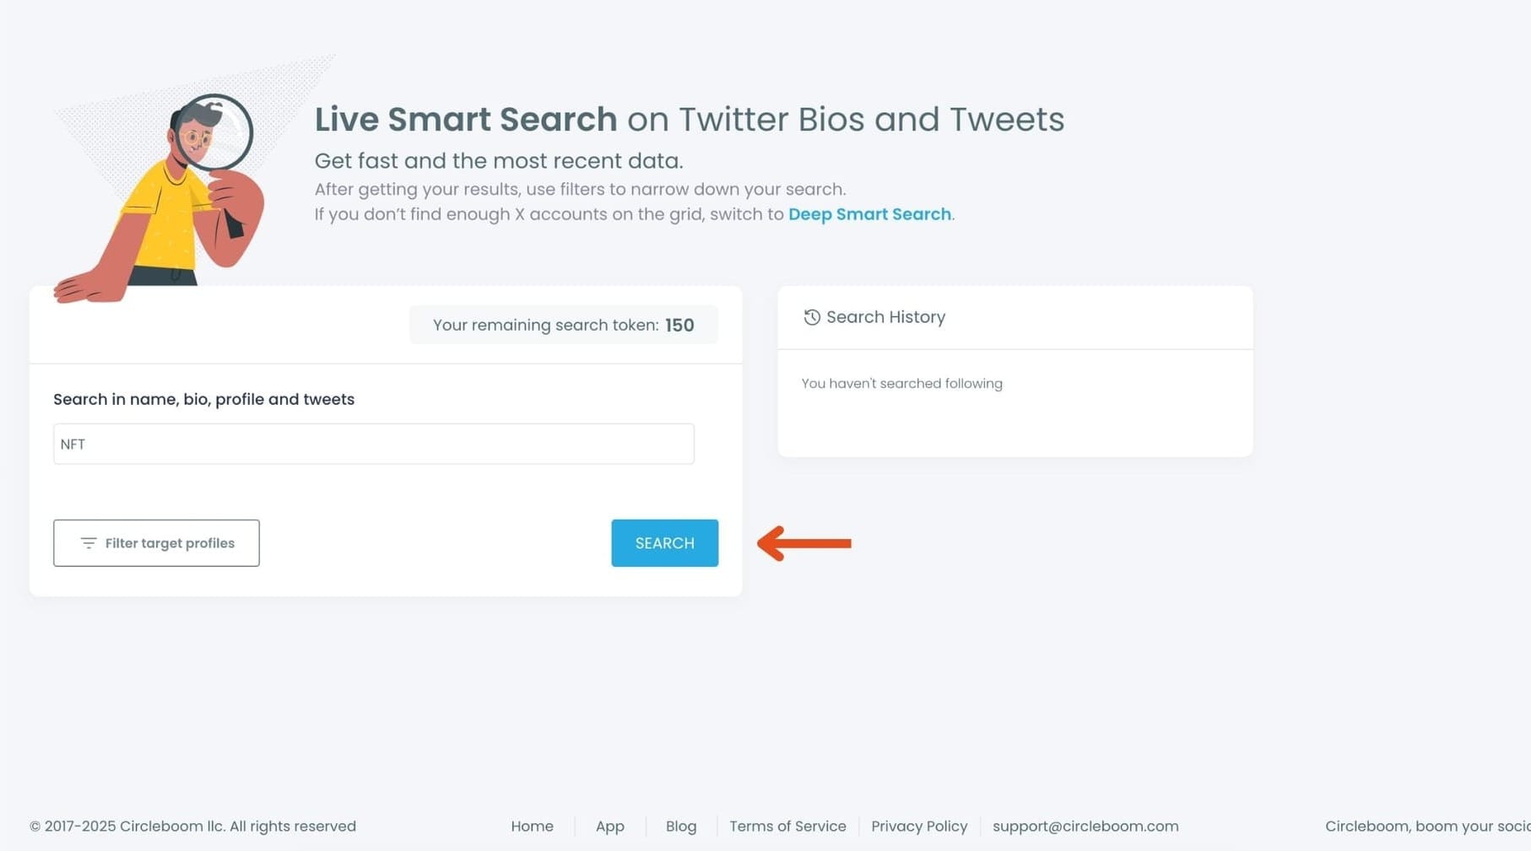Visit the Blog footer link
This screenshot has width=1531, height=851.
point(680,827)
